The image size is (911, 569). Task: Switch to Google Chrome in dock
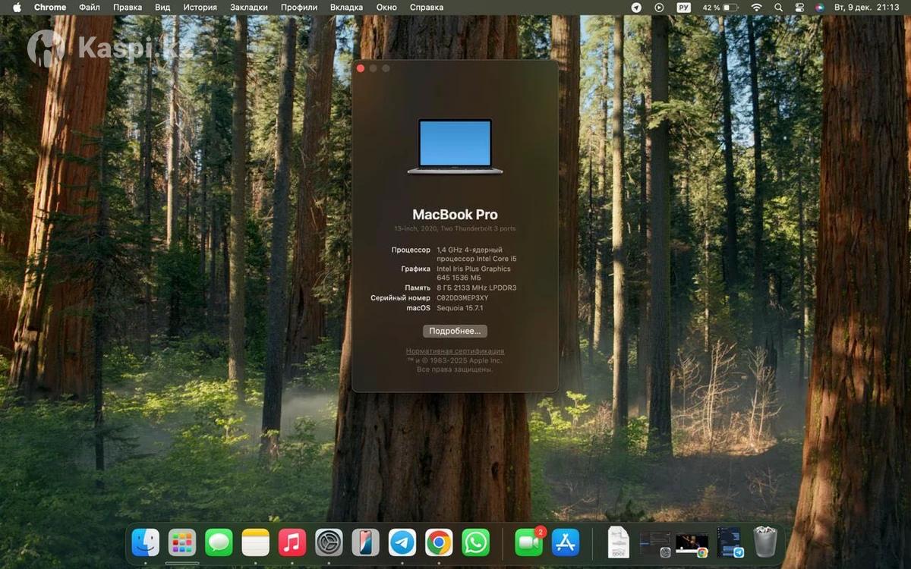click(x=439, y=542)
